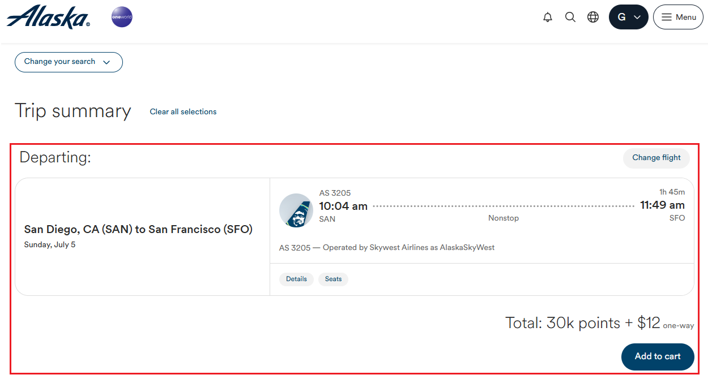Click the G account avatar letter
Image resolution: width=708 pixels, height=379 pixels.
pos(621,17)
